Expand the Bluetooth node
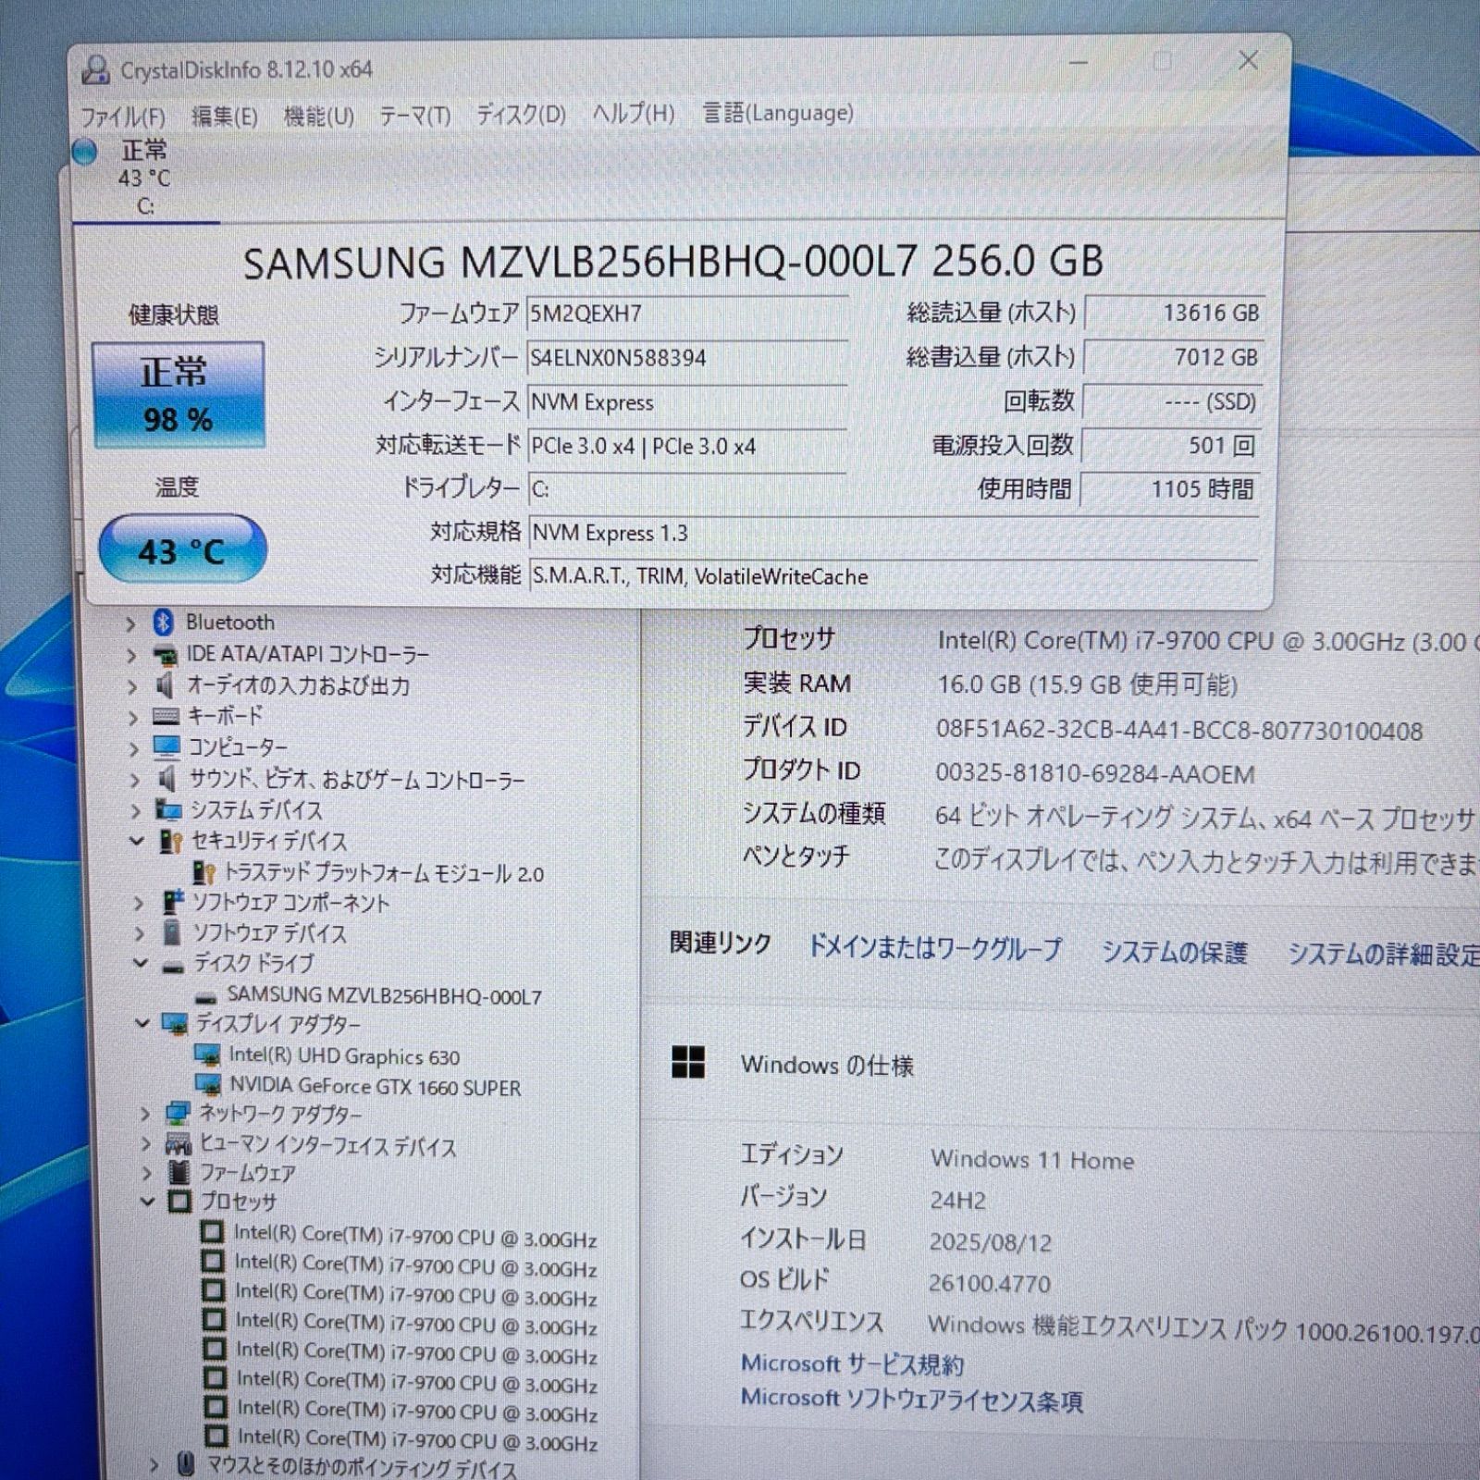Viewport: 1480px width, 1480px height. pyautogui.click(x=130, y=624)
